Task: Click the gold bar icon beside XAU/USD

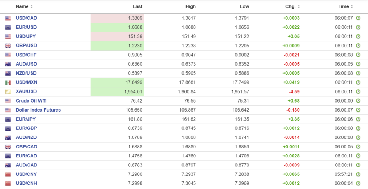Action: 8,92
